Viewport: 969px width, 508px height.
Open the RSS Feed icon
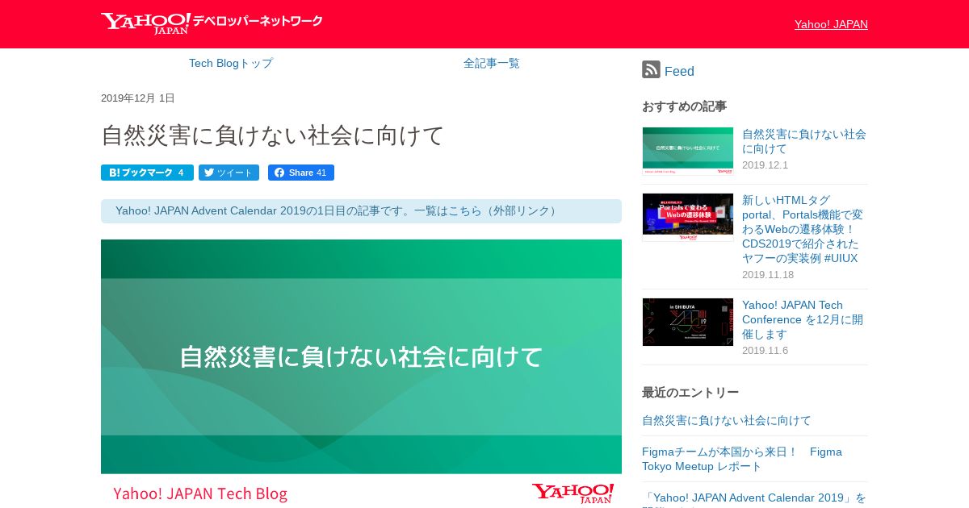point(651,70)
